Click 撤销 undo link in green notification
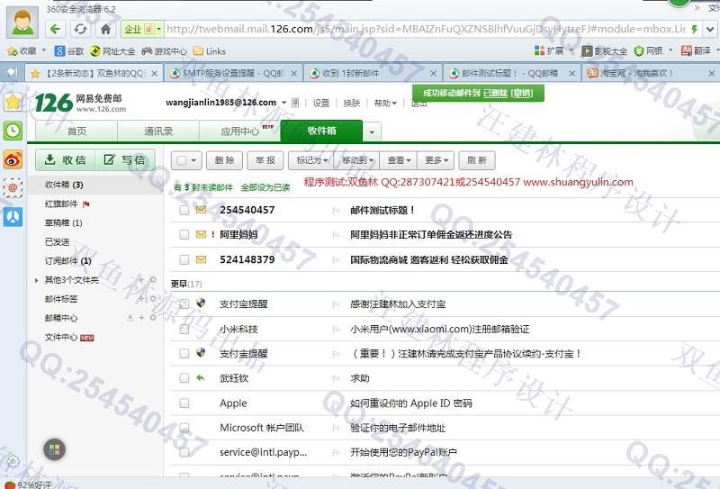Screen dimensions: 720x489 522,94
